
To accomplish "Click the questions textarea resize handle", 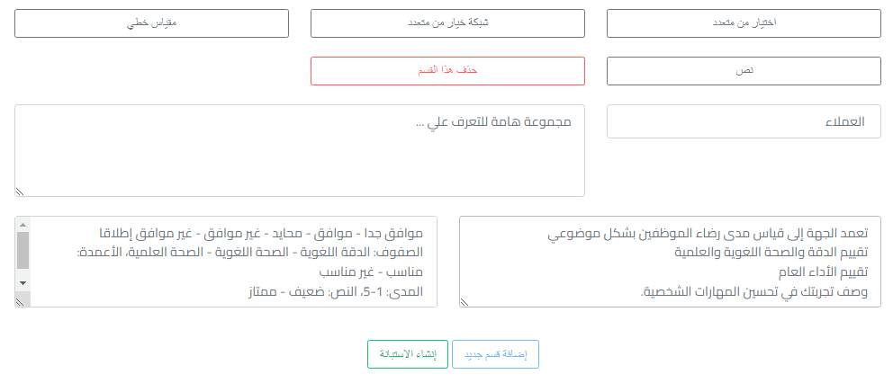I will pyautogui.click(x=465, y=302).
